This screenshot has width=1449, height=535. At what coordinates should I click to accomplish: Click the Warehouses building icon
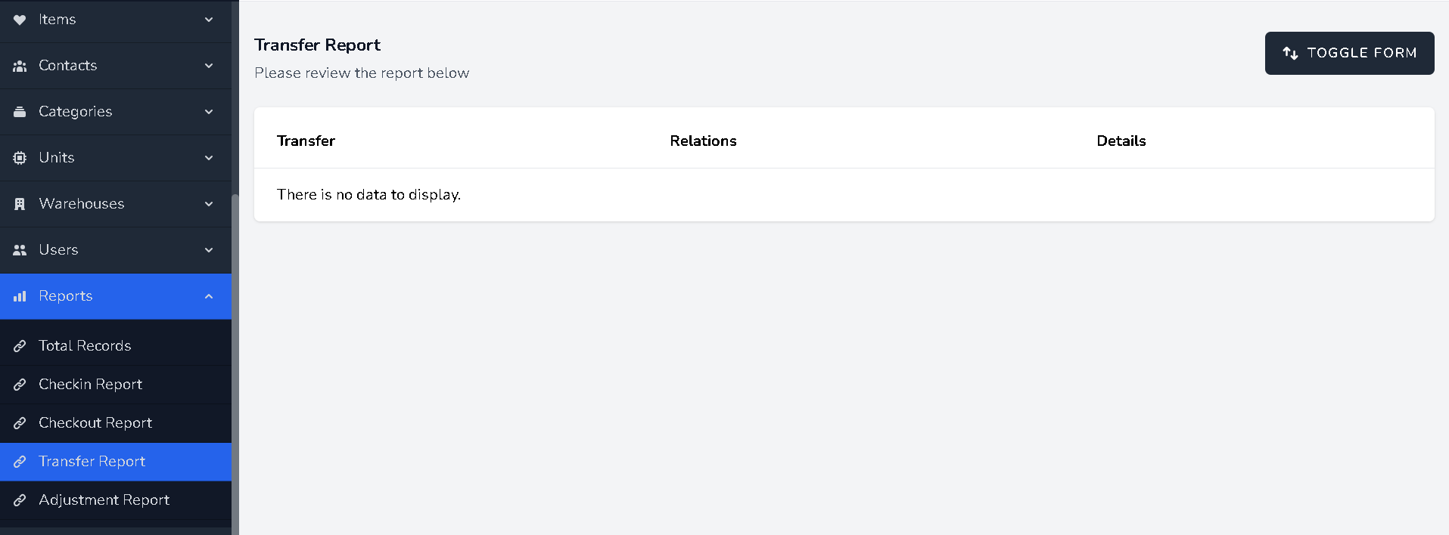19,203
